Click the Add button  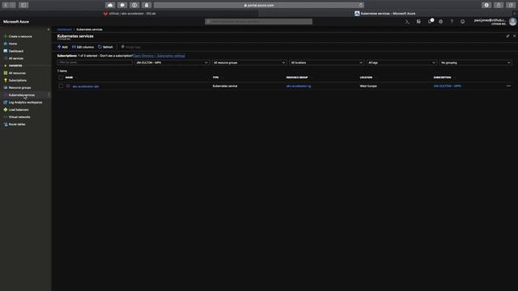pyautogui.click(x=62, y=47)
